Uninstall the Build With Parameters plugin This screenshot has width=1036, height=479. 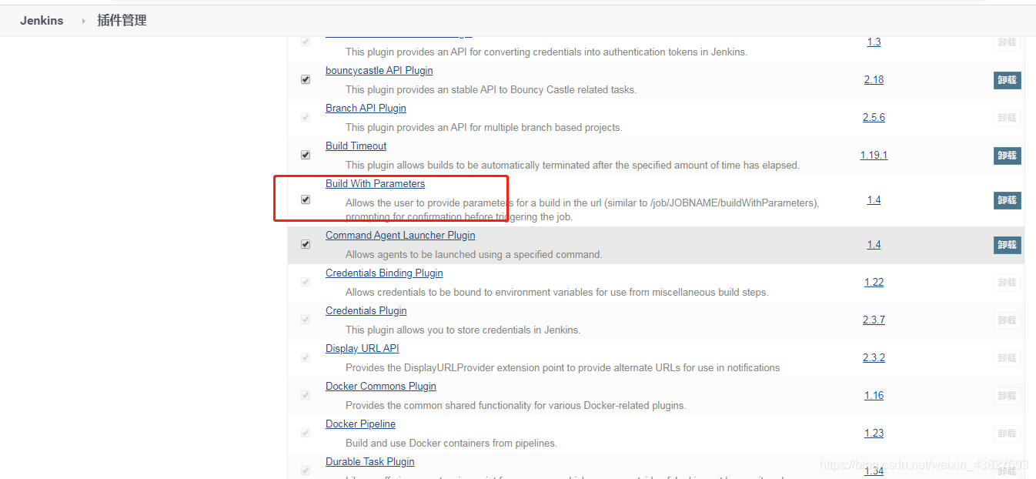1007,200
